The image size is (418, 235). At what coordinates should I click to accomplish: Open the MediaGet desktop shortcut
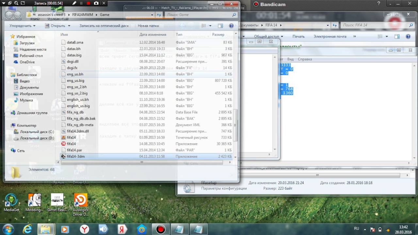click(11, 203)
